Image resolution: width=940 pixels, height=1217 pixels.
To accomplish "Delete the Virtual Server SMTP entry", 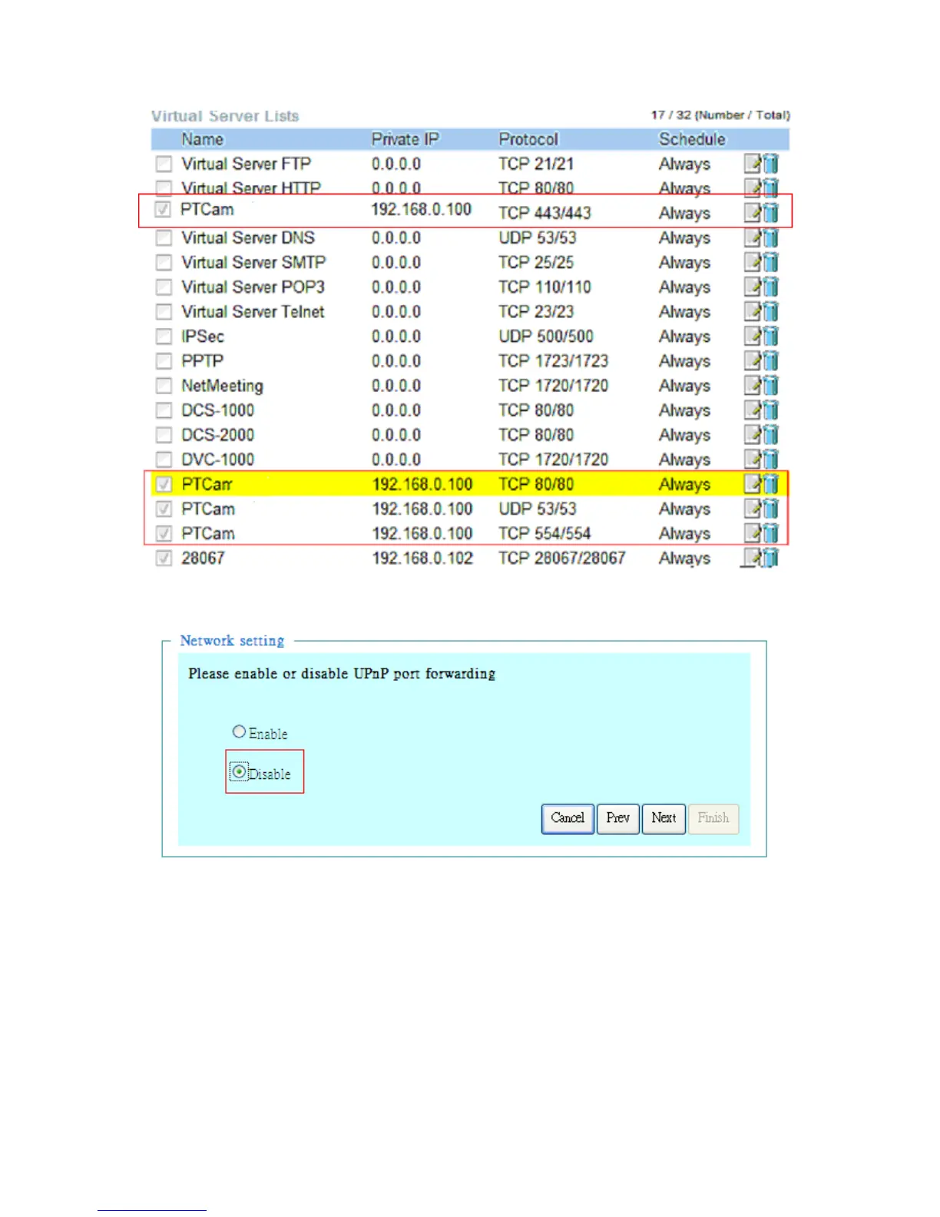I will 770,262.
